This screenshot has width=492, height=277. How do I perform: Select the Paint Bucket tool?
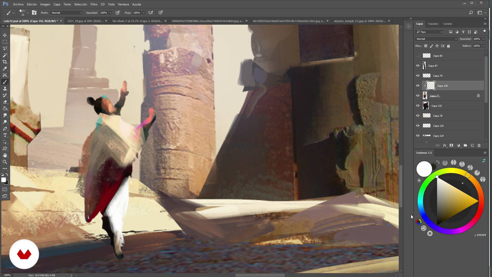(5, 109)
